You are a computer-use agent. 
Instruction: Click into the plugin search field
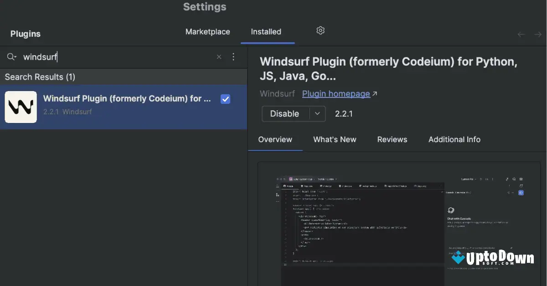(114, 57)
